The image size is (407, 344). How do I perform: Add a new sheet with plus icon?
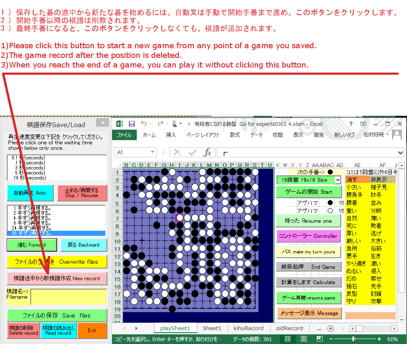click(330, 328)
